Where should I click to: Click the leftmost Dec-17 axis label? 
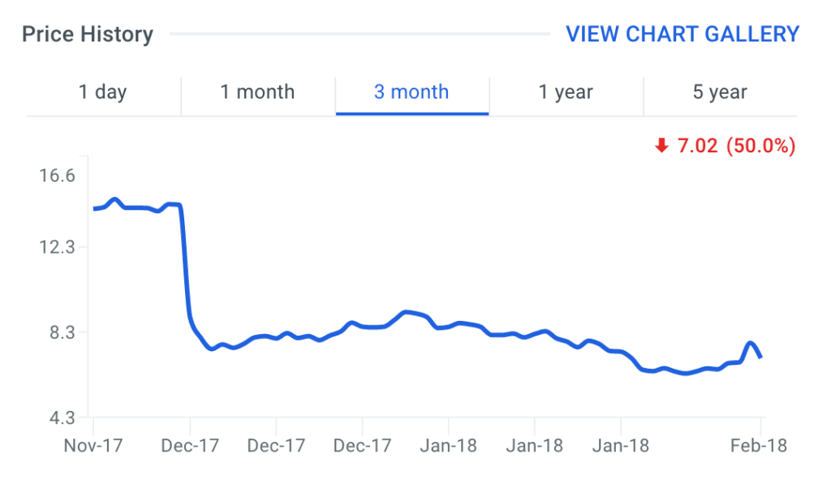(x=190, y=446)
